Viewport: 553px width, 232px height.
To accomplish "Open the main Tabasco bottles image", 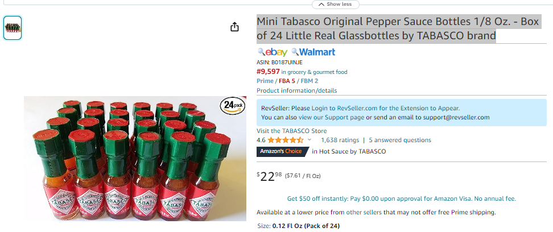I will [x=135, y=158].
